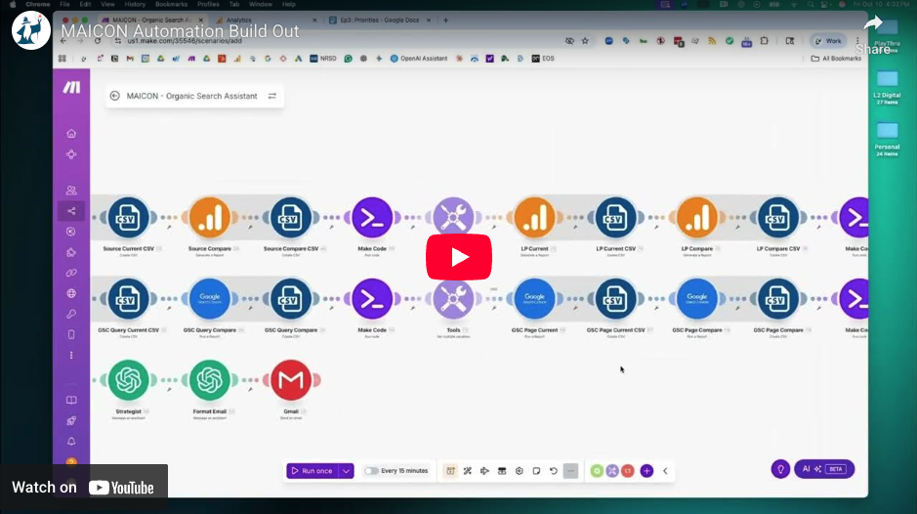The height and width of the screenshot is (514, 917).
Task: Open Connections link icon in sidebar
Action: 71,273
